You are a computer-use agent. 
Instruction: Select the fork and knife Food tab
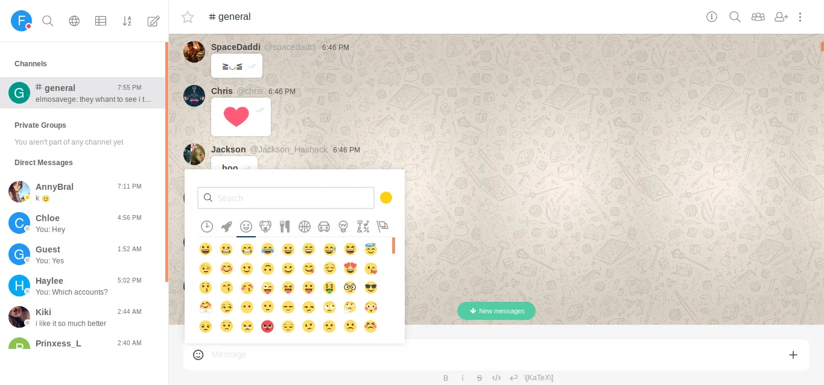coord(285,227)
